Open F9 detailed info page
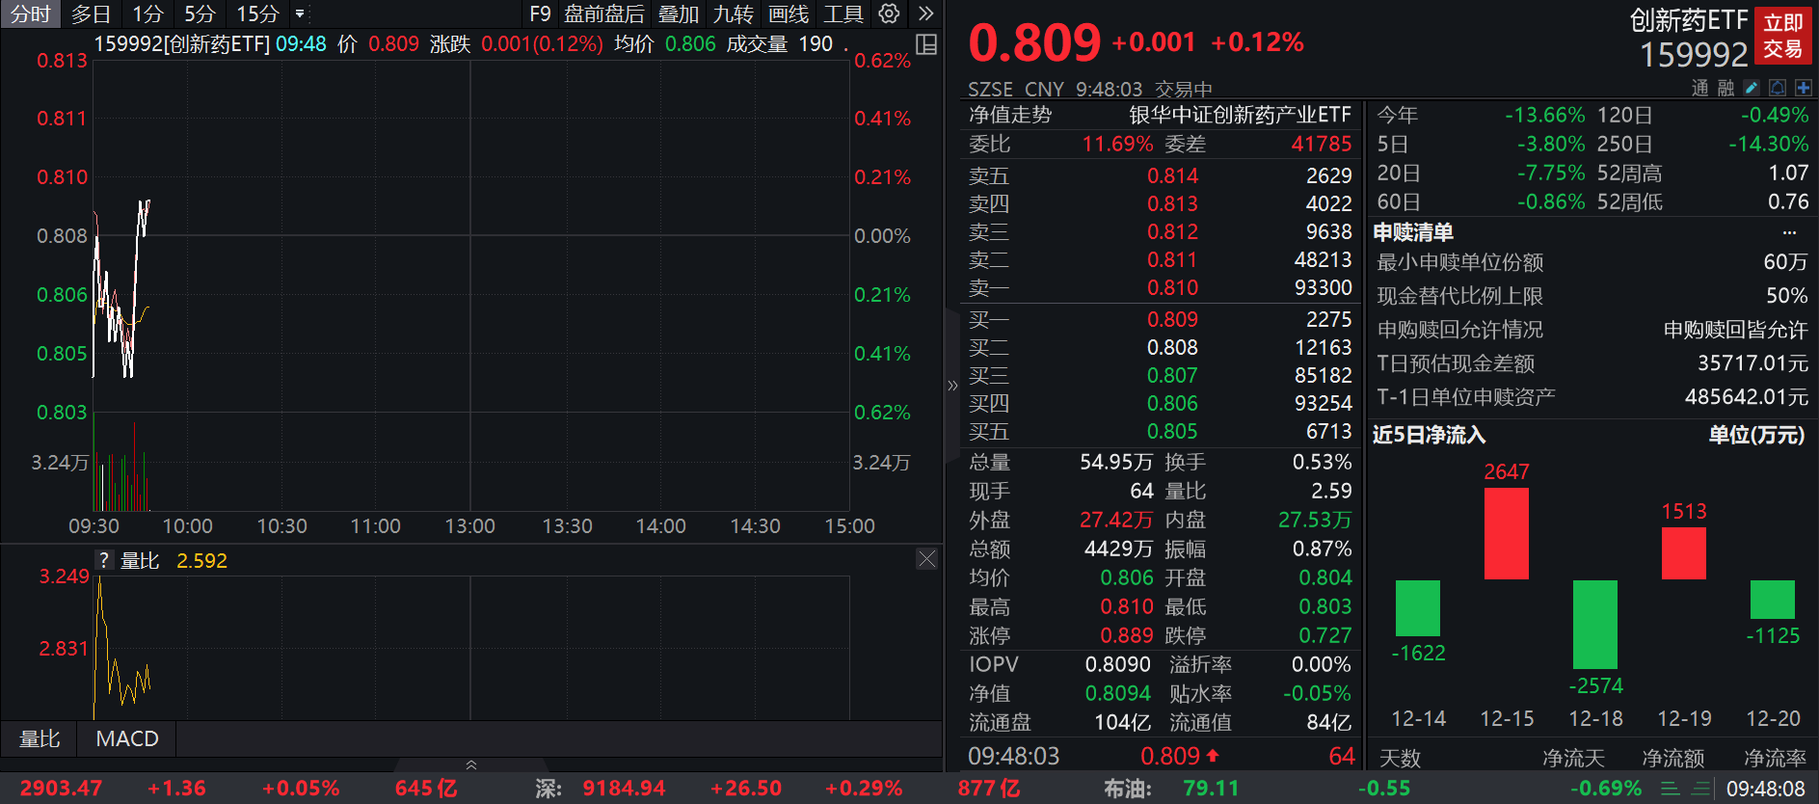The image size is (1819, 804). (540, 13)
